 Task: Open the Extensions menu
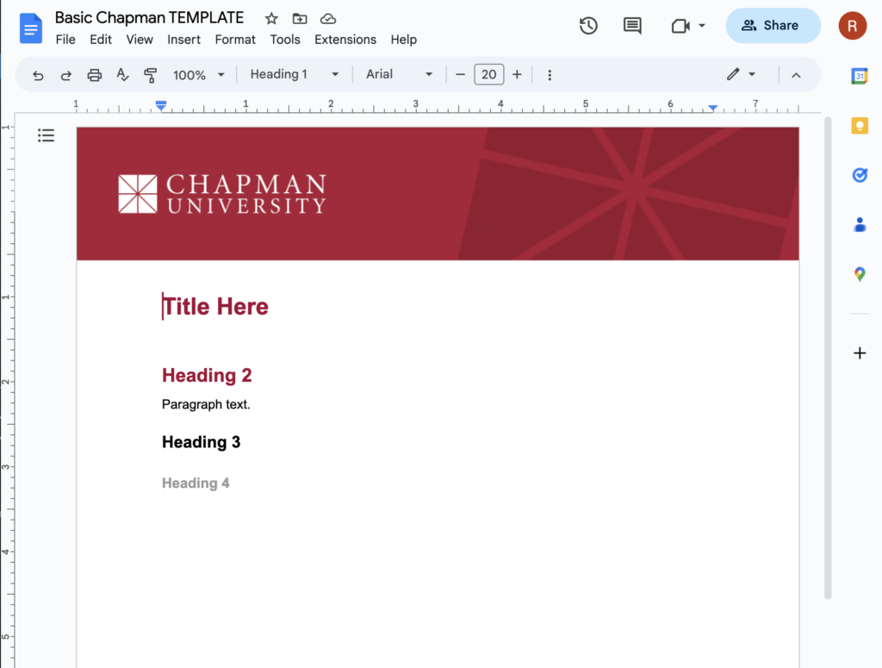[x=345, y=39]
